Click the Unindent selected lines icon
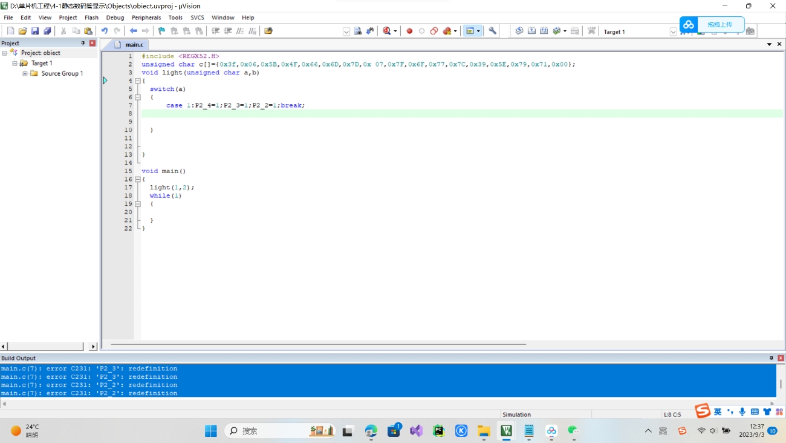 pyautogui.click(x=228, y=31)
